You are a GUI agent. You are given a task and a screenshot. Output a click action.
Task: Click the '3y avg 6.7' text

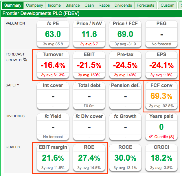click(89, 44)
